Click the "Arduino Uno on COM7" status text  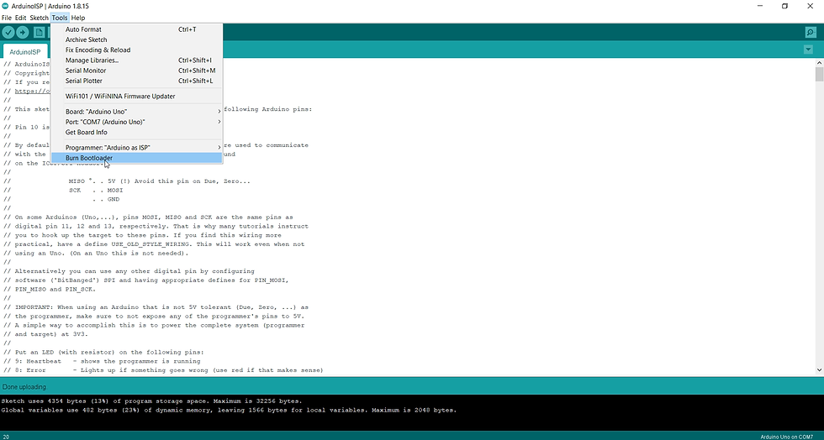[786, 437]
